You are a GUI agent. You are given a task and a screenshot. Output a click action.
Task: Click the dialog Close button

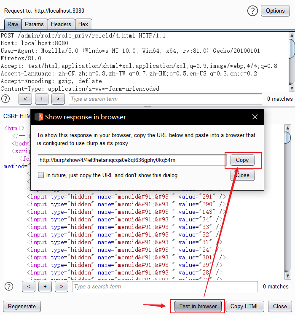tap(242, 175)
